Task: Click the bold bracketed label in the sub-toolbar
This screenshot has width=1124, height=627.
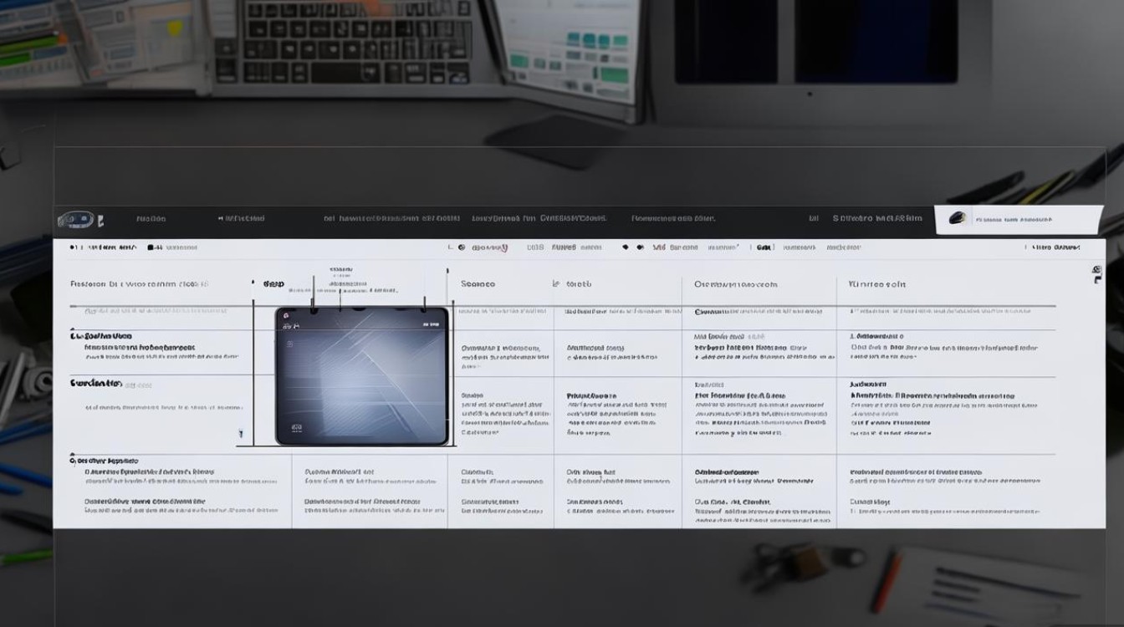Action: click(764, 247)
